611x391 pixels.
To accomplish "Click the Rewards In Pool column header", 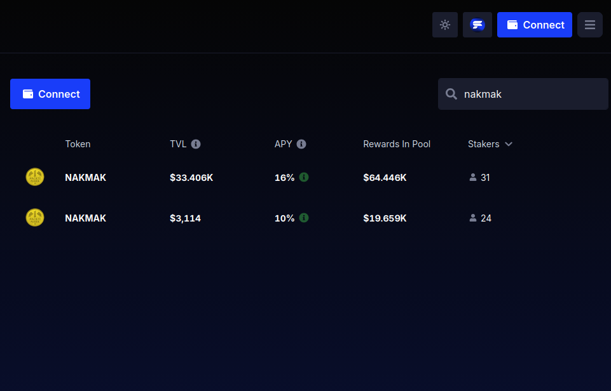I will pos(397,144).
